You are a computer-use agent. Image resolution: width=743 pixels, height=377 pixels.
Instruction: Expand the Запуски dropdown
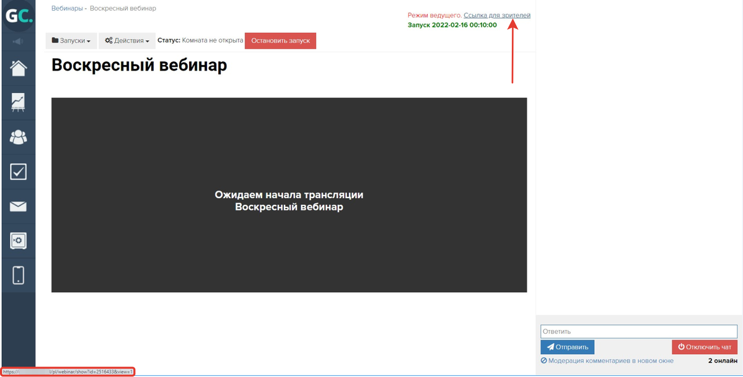click(x=71, y=41)
